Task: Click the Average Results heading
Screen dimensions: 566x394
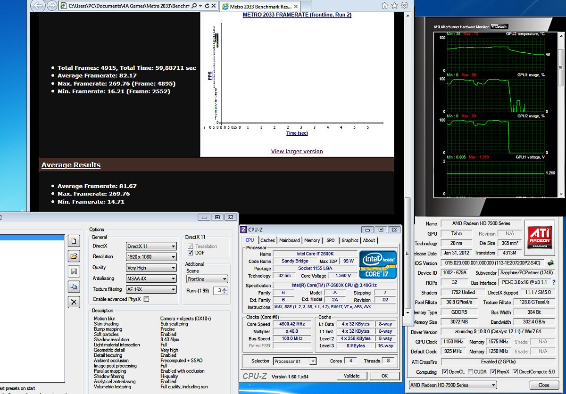Action: (x=71, y=165)
